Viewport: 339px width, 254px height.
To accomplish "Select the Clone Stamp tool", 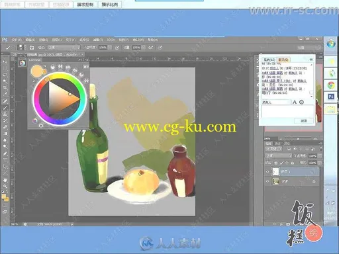I will 5,114.
